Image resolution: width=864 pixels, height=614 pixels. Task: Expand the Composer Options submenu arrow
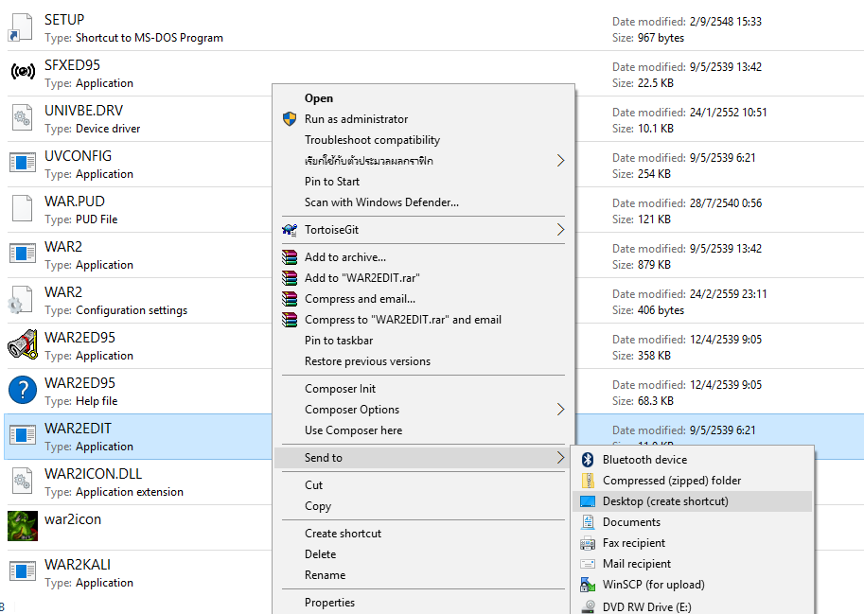[x=560, y=410]
